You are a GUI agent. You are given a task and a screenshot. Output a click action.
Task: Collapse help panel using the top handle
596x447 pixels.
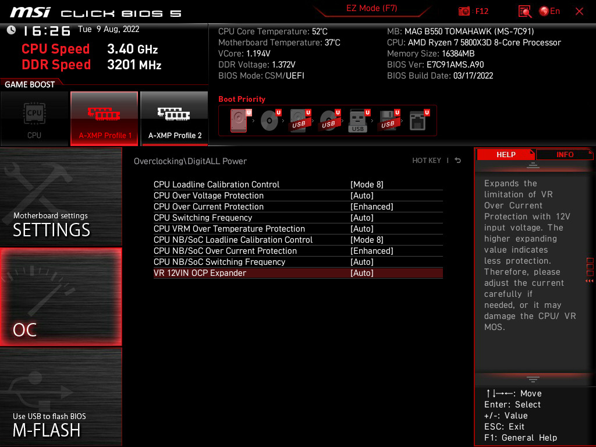533,165
